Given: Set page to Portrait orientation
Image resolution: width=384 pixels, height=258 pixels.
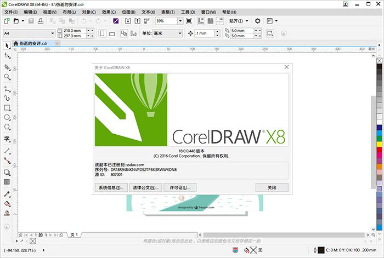Looking at the screenshot, I should tap(103, 33).
